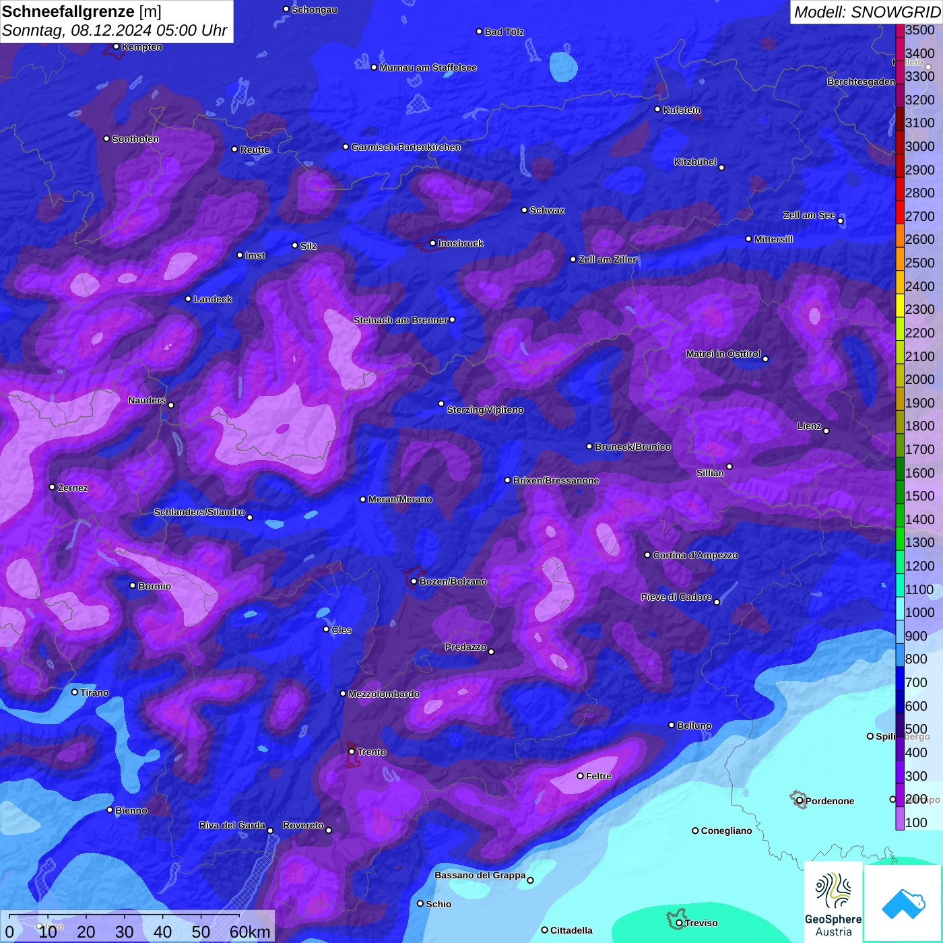Click the 2700 m red legend swatch

(x=900, y=212)
